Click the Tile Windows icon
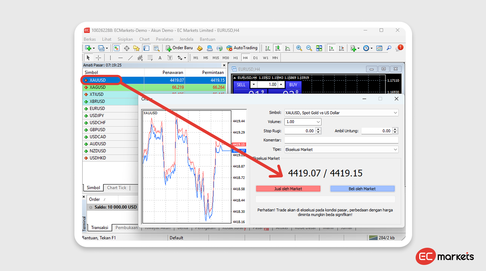Viewport: 486px width, 271px height. pos(319,48)
